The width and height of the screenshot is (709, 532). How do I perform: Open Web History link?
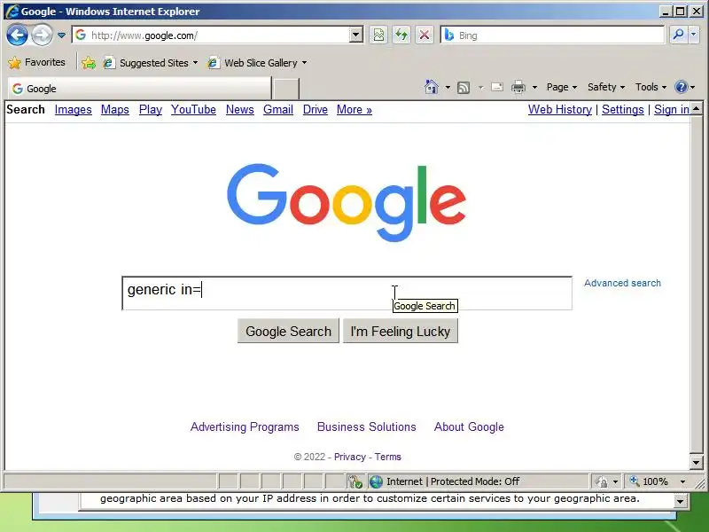pos(560,109)
